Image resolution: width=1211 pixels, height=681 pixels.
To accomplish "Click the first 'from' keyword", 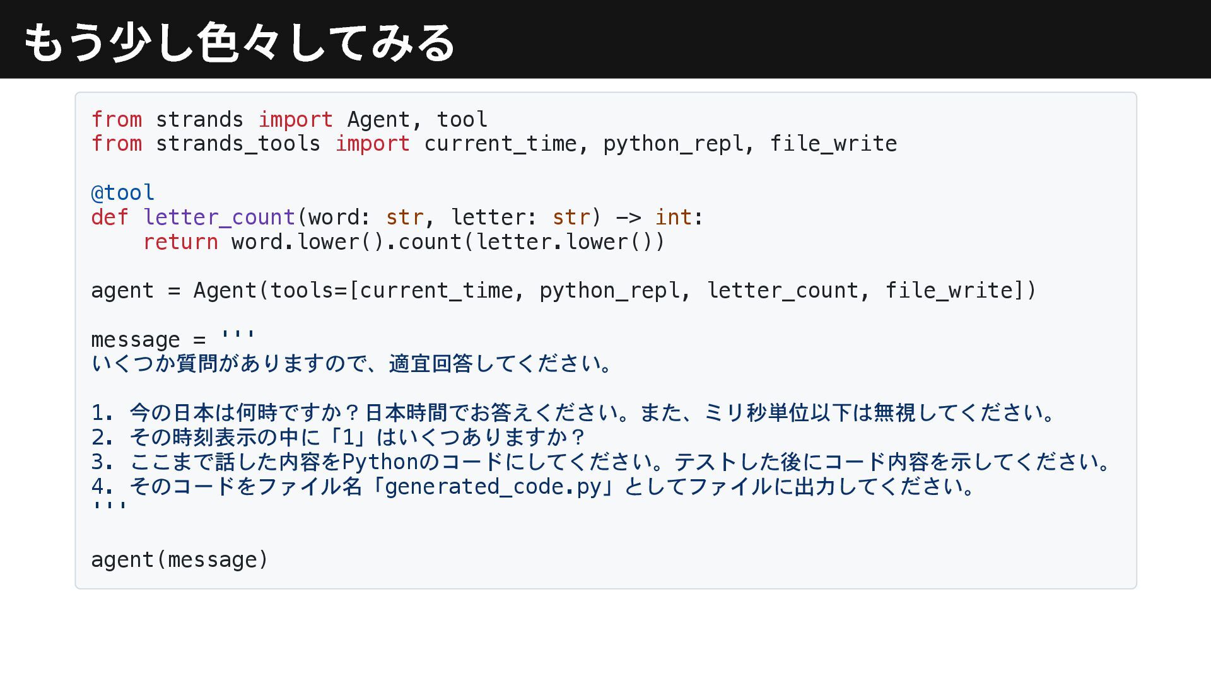I will pos(117,119).
